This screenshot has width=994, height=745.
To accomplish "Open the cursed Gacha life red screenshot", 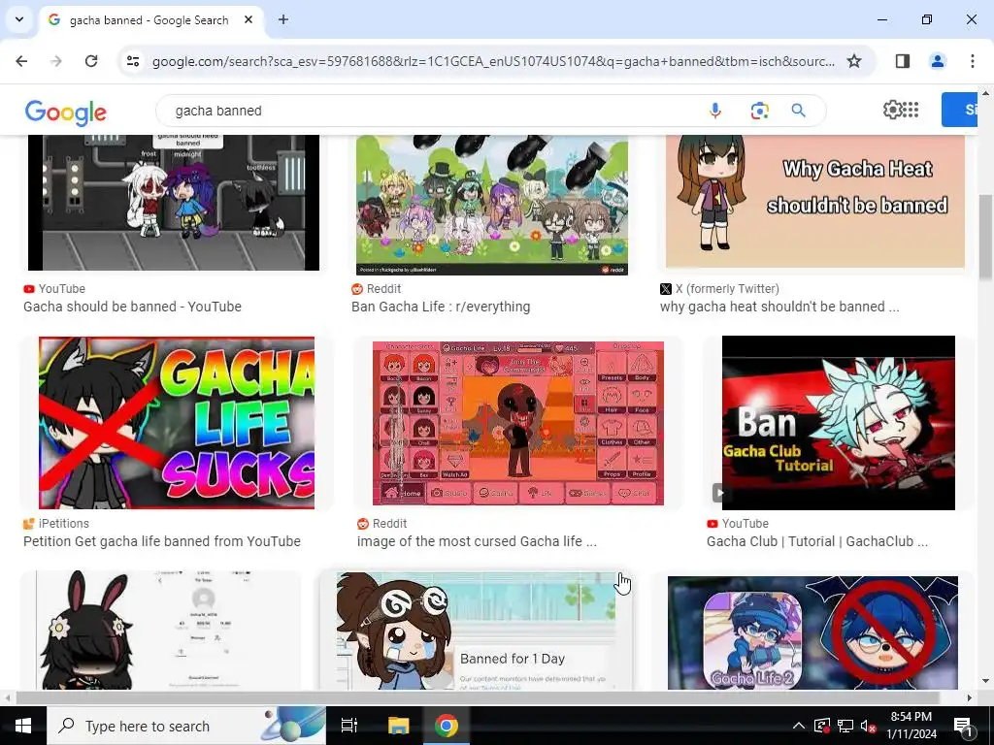I will point(518,423).
